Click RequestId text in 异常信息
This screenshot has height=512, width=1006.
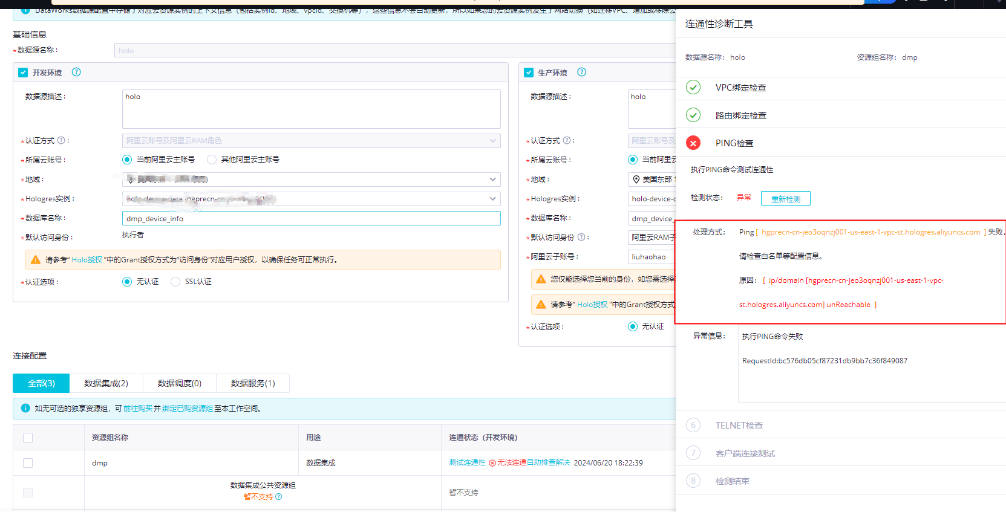click(x=825, y=361)
